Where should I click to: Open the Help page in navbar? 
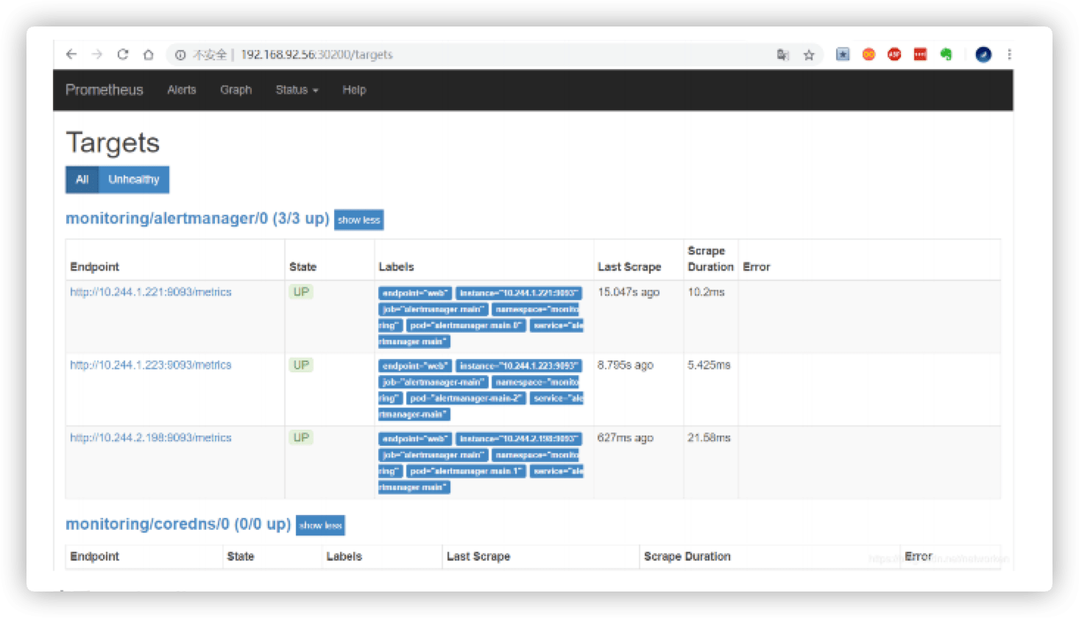pos(354,90)
